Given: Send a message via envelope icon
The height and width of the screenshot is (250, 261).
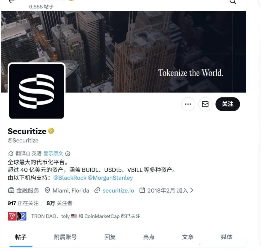Looking at the screenshot, I should [x=205, y=104].
